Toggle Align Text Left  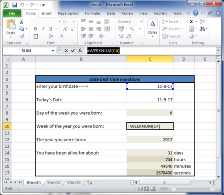[83, 29]
